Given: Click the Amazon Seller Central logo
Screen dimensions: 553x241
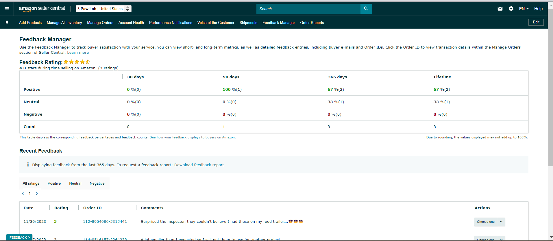Looking at the screenshot, I should (x=42, y=9).
